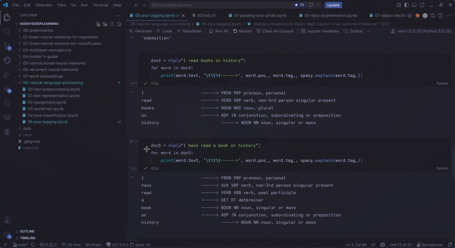
Task: Click the Generate button
Action: tap(140, 31)
